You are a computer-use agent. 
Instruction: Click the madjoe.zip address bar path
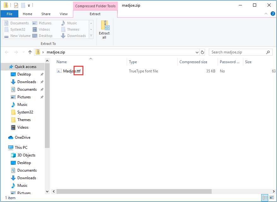(56, 52)
